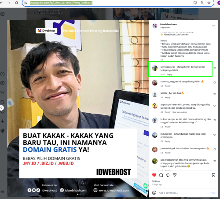Open Create plus icon in sidebar
This screenshot has width=220, height=199.
[3, 121]
